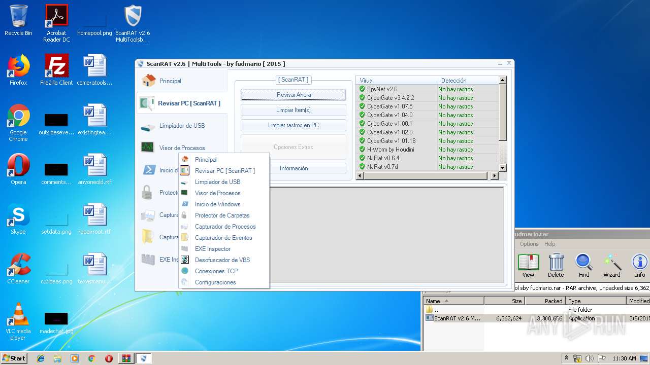The height and width of the screenshot is (365, 650).
Task: Click virus list scroll down arrow
Action: point(503,168)
